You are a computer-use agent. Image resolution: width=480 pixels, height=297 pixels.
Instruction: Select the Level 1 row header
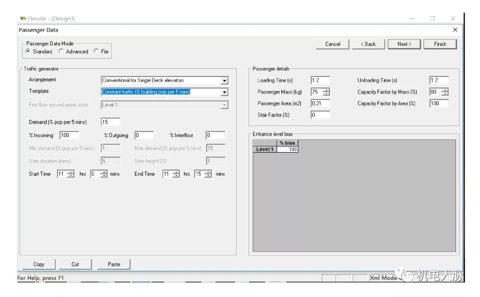pyautogui.click(x=265, y=149)
